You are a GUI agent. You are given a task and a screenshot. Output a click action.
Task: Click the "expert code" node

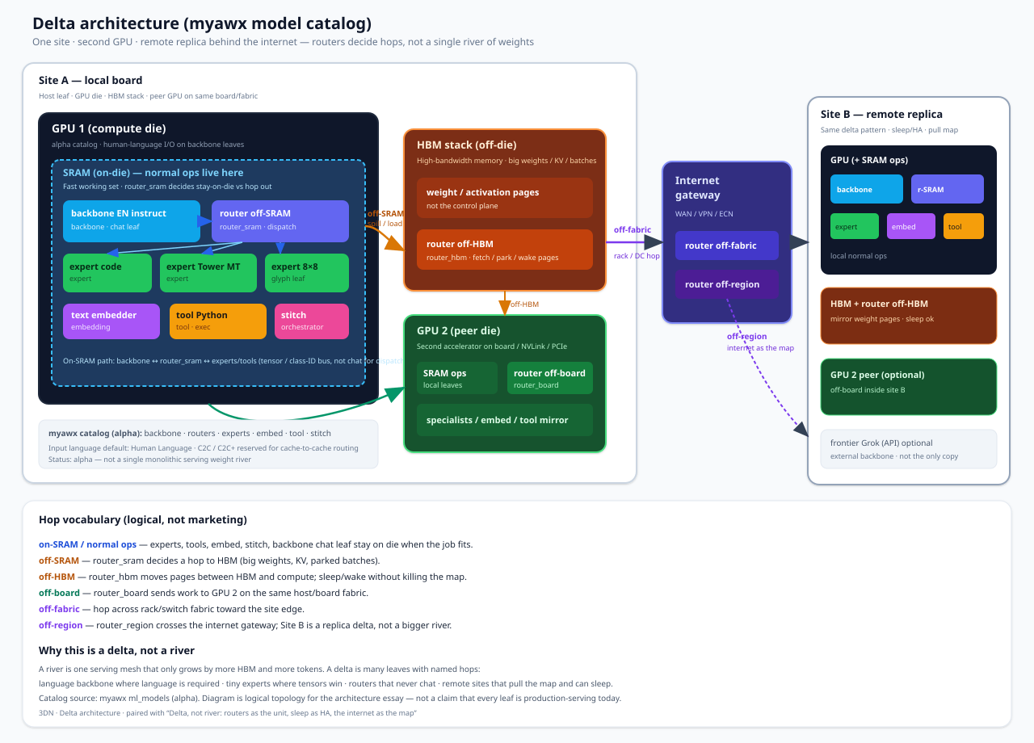click(x=107, y=273)
